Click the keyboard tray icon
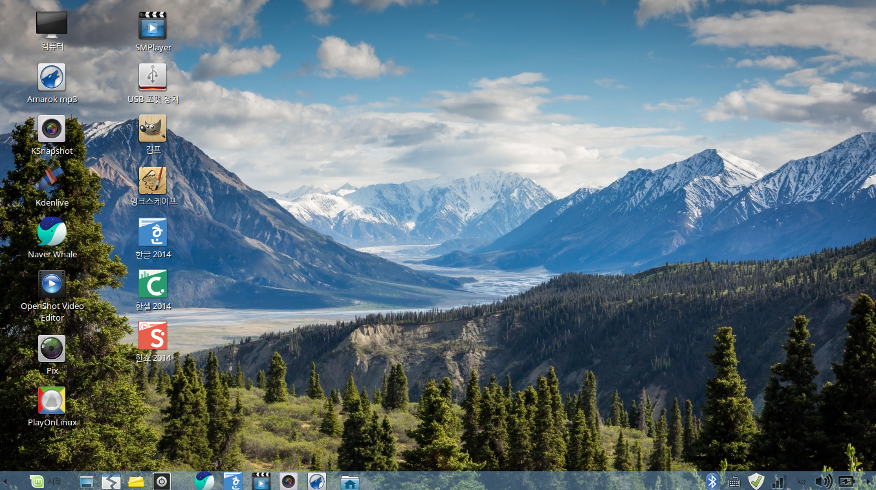This screenshot has height=490, width=876. [x=734, y=482]
